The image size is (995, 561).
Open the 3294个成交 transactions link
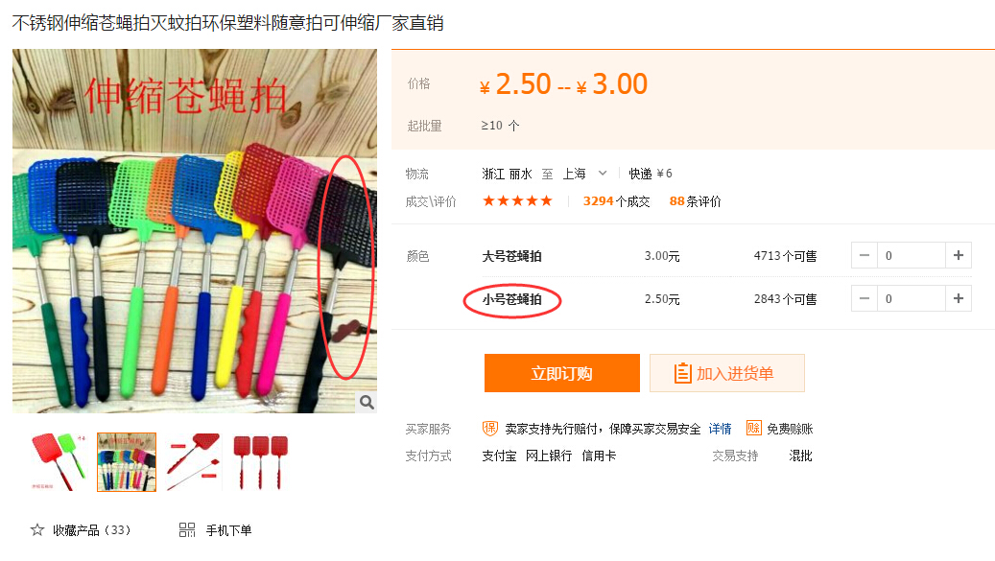pyautogui.click(x=616, y=201)
